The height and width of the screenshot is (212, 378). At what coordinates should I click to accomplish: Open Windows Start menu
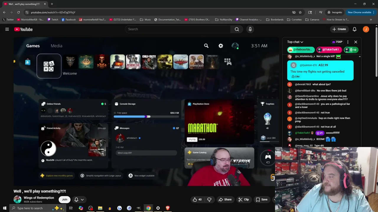pyautogui.click(x=4, y=208)
